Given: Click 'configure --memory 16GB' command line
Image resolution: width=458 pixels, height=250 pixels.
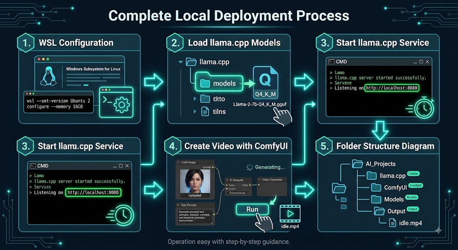Looking at the screenshot, I should coord(55,106).
